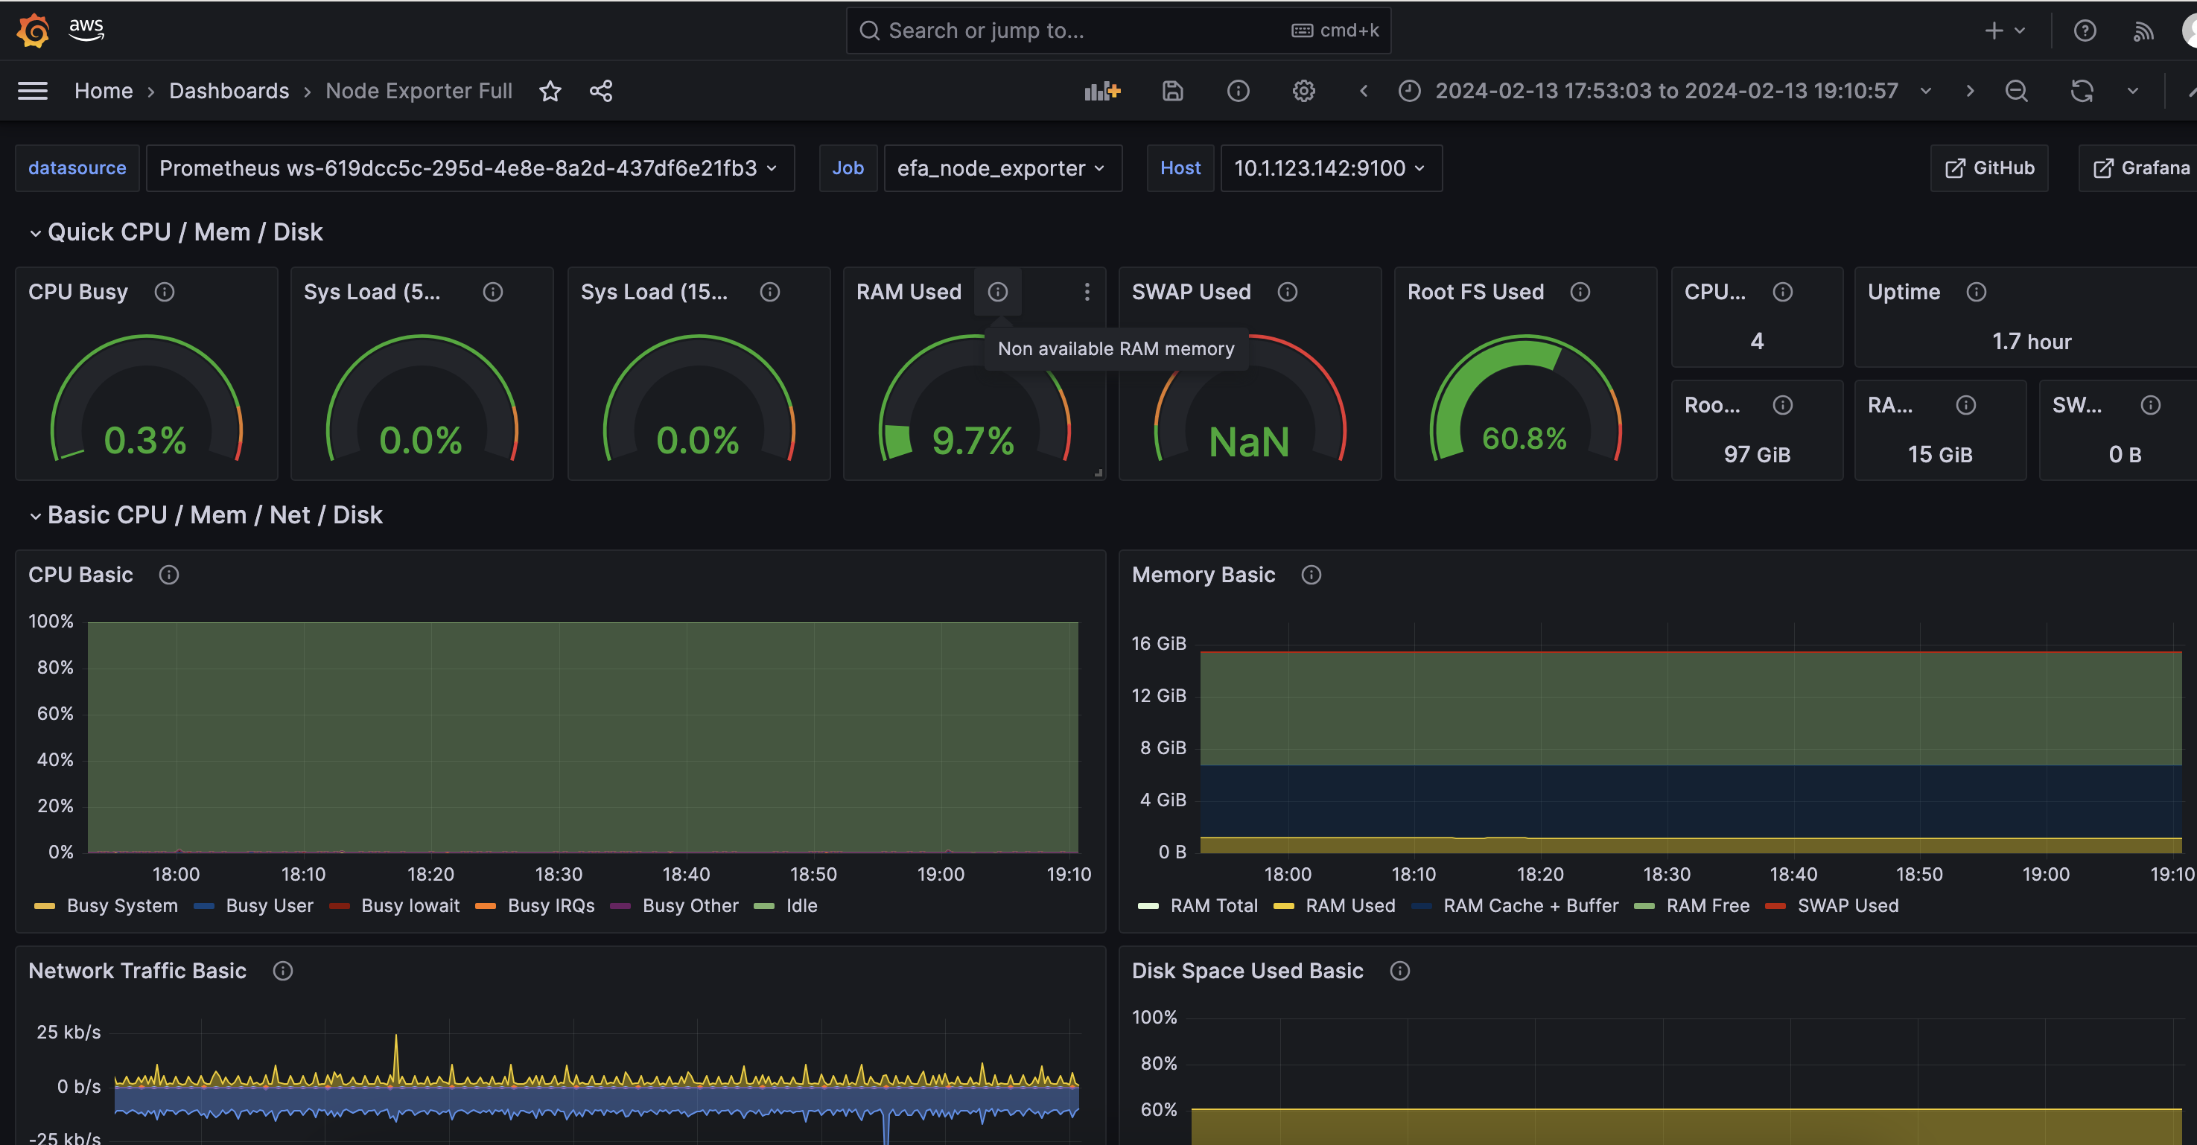This screenshot has height=1145, width=2197.
Task: Click the share dashboard icon
Action: (600, 92)
